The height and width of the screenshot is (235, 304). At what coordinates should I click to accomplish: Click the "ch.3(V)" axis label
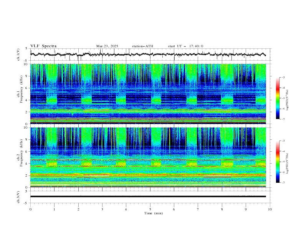pyautogui.click(x=18, y=197)
